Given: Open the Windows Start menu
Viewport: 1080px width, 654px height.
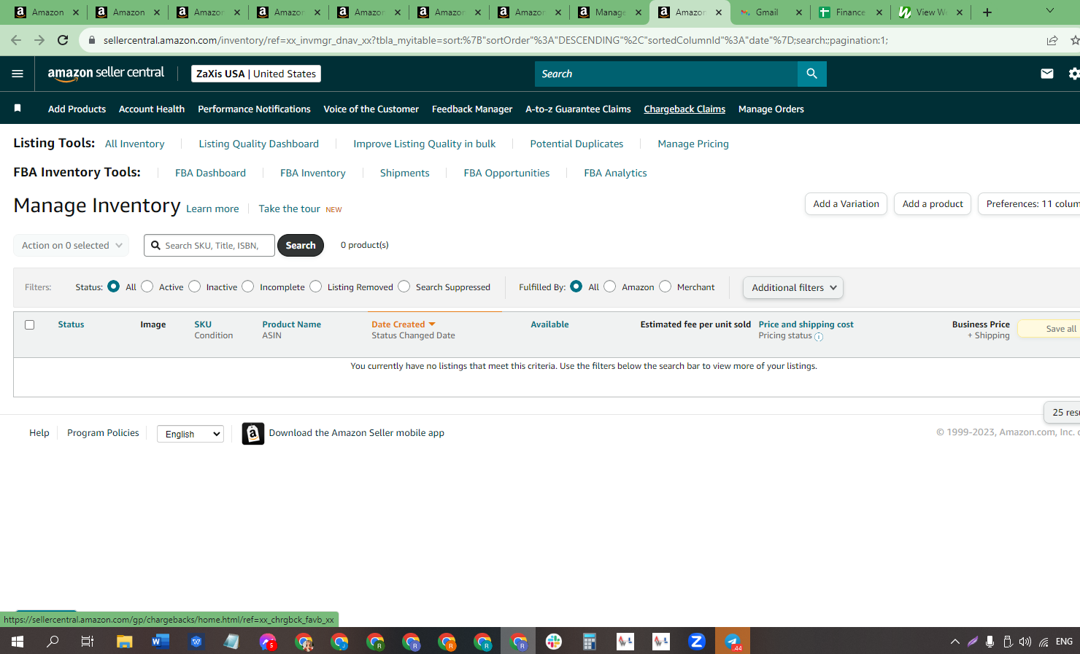Looking at the screenshot, I should (18, 642).
